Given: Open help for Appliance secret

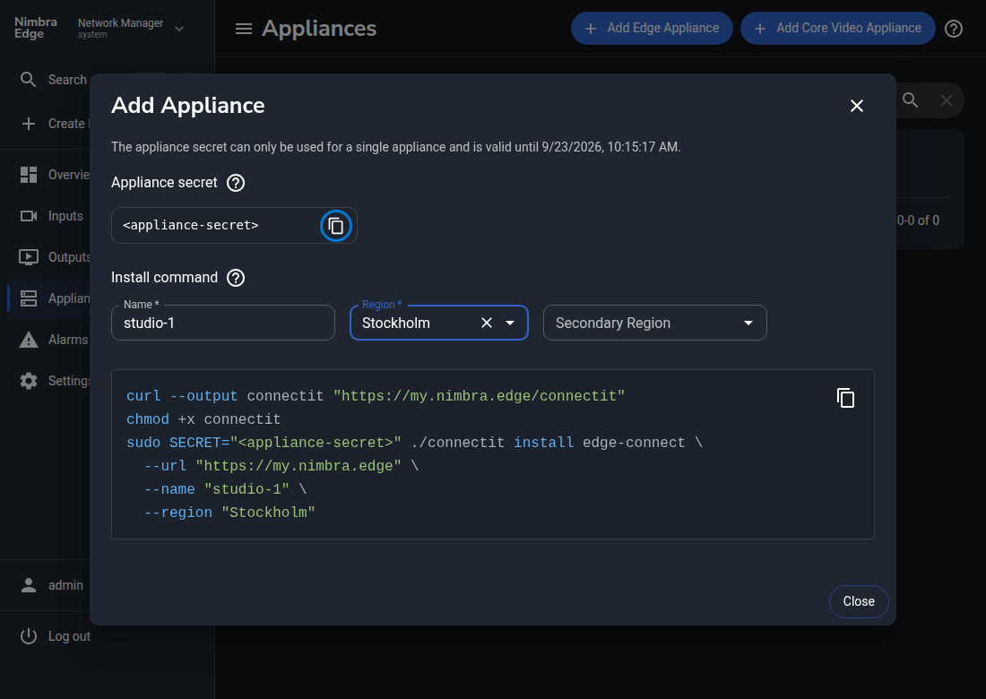Looking at the screenshot, I should [x=236, y=183].
